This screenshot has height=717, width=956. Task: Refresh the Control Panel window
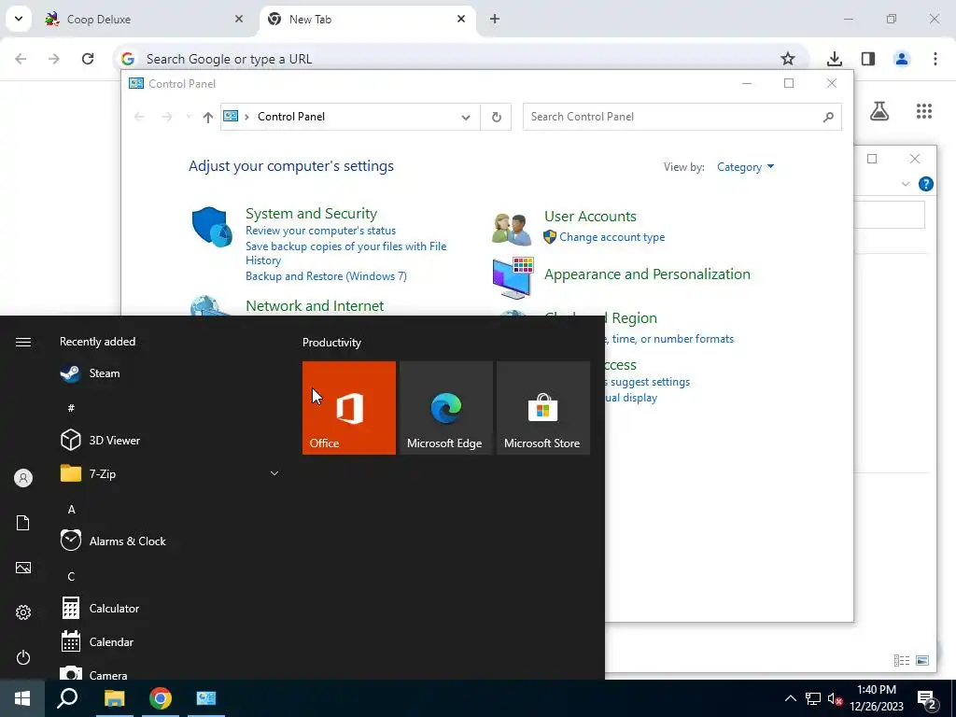pos(497,117)
